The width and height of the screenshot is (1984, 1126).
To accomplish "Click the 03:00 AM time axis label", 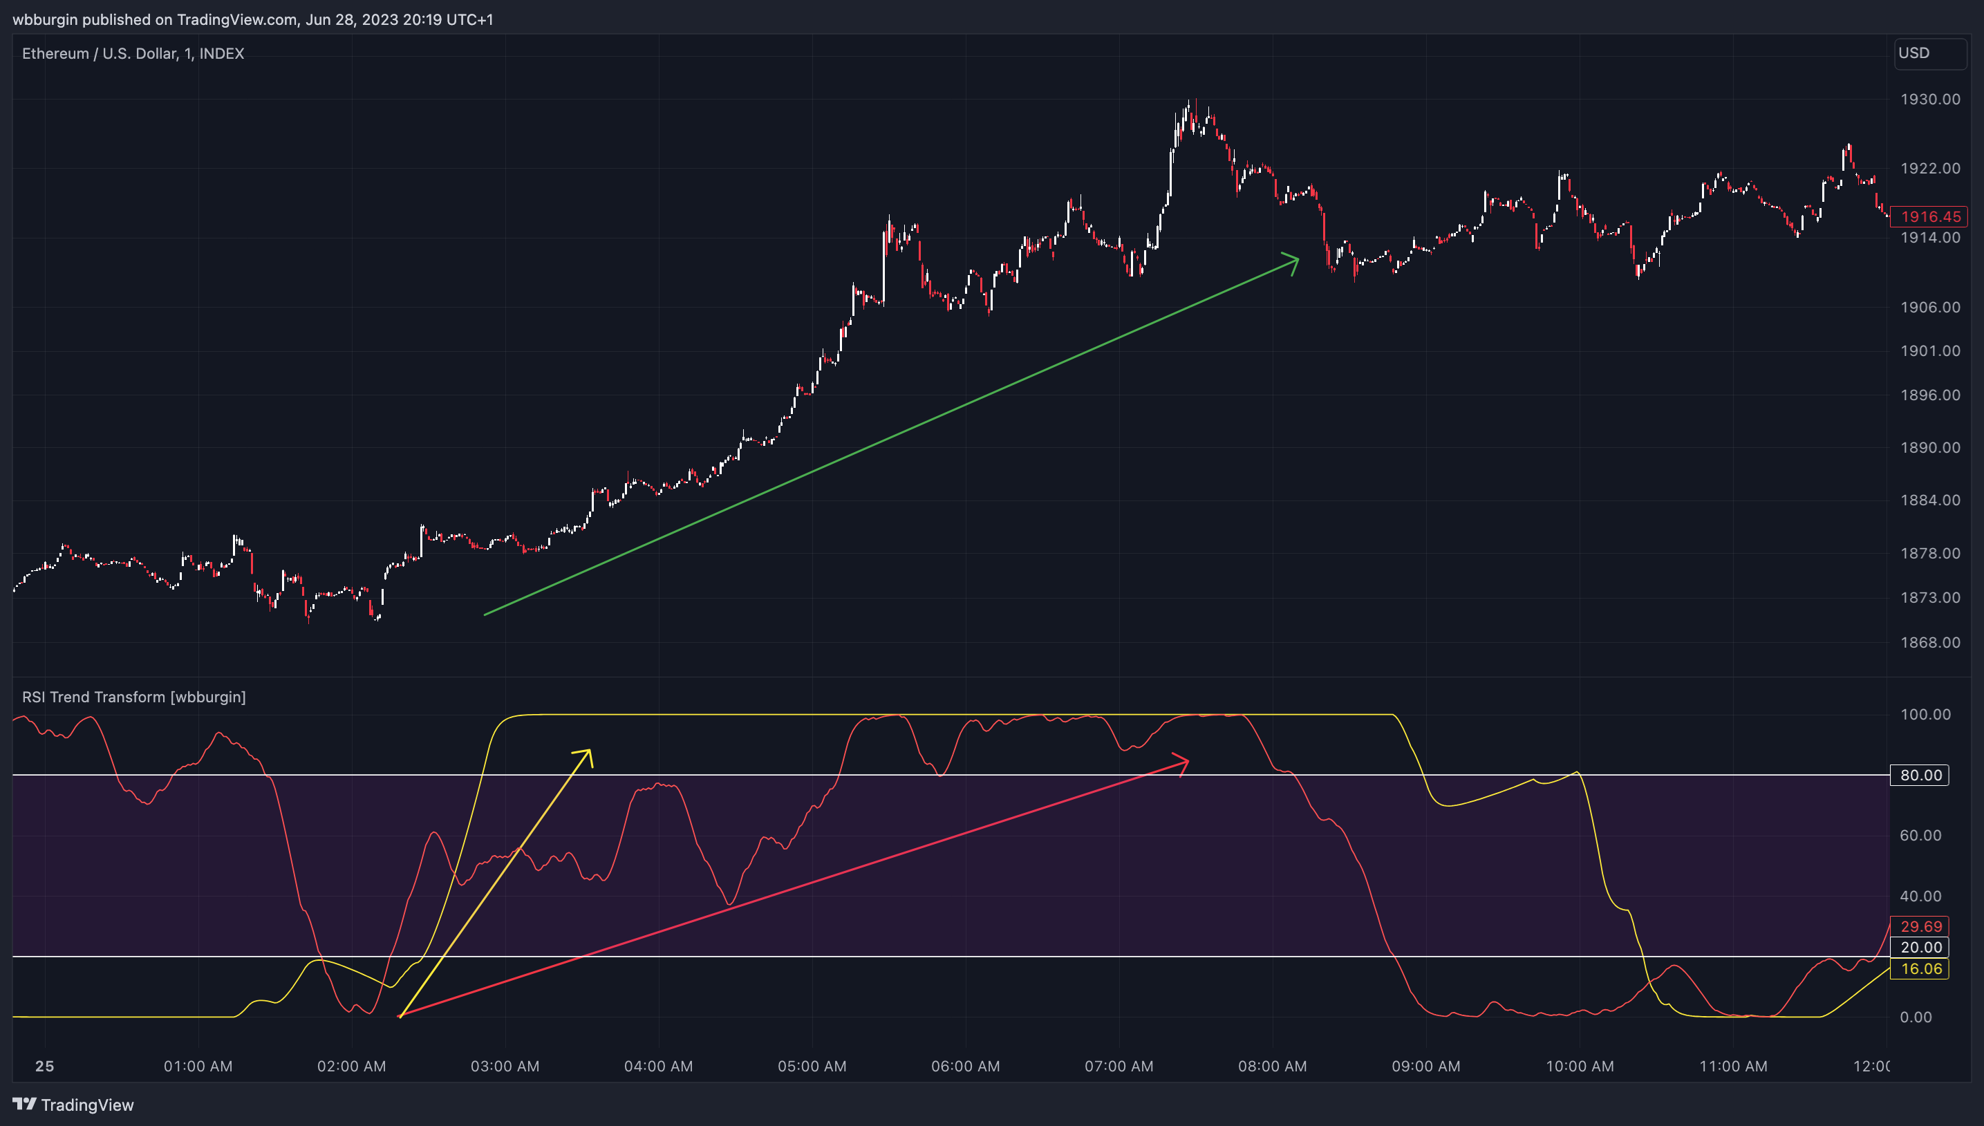I will pos(505,1066).
